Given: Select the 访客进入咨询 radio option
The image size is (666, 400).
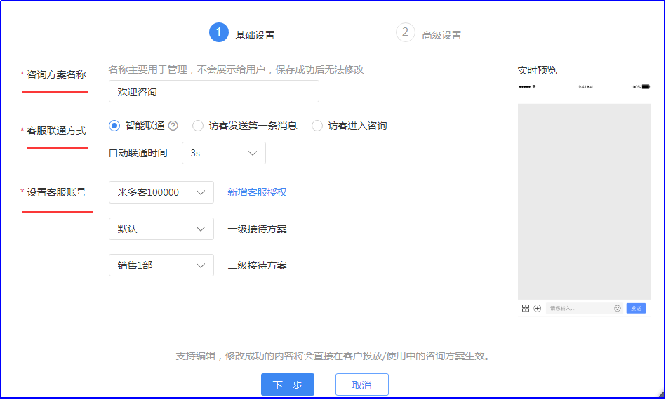Looking at the screenshot, I should 317,126.
